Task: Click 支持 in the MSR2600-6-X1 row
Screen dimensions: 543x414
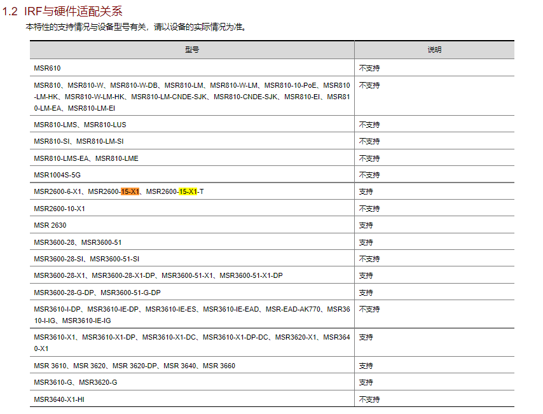Action: point(366,191)
